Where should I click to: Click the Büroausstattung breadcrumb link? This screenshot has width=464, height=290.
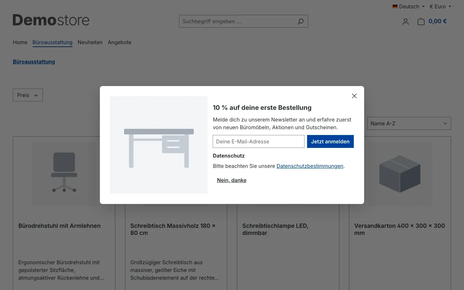tap(34, 62)
